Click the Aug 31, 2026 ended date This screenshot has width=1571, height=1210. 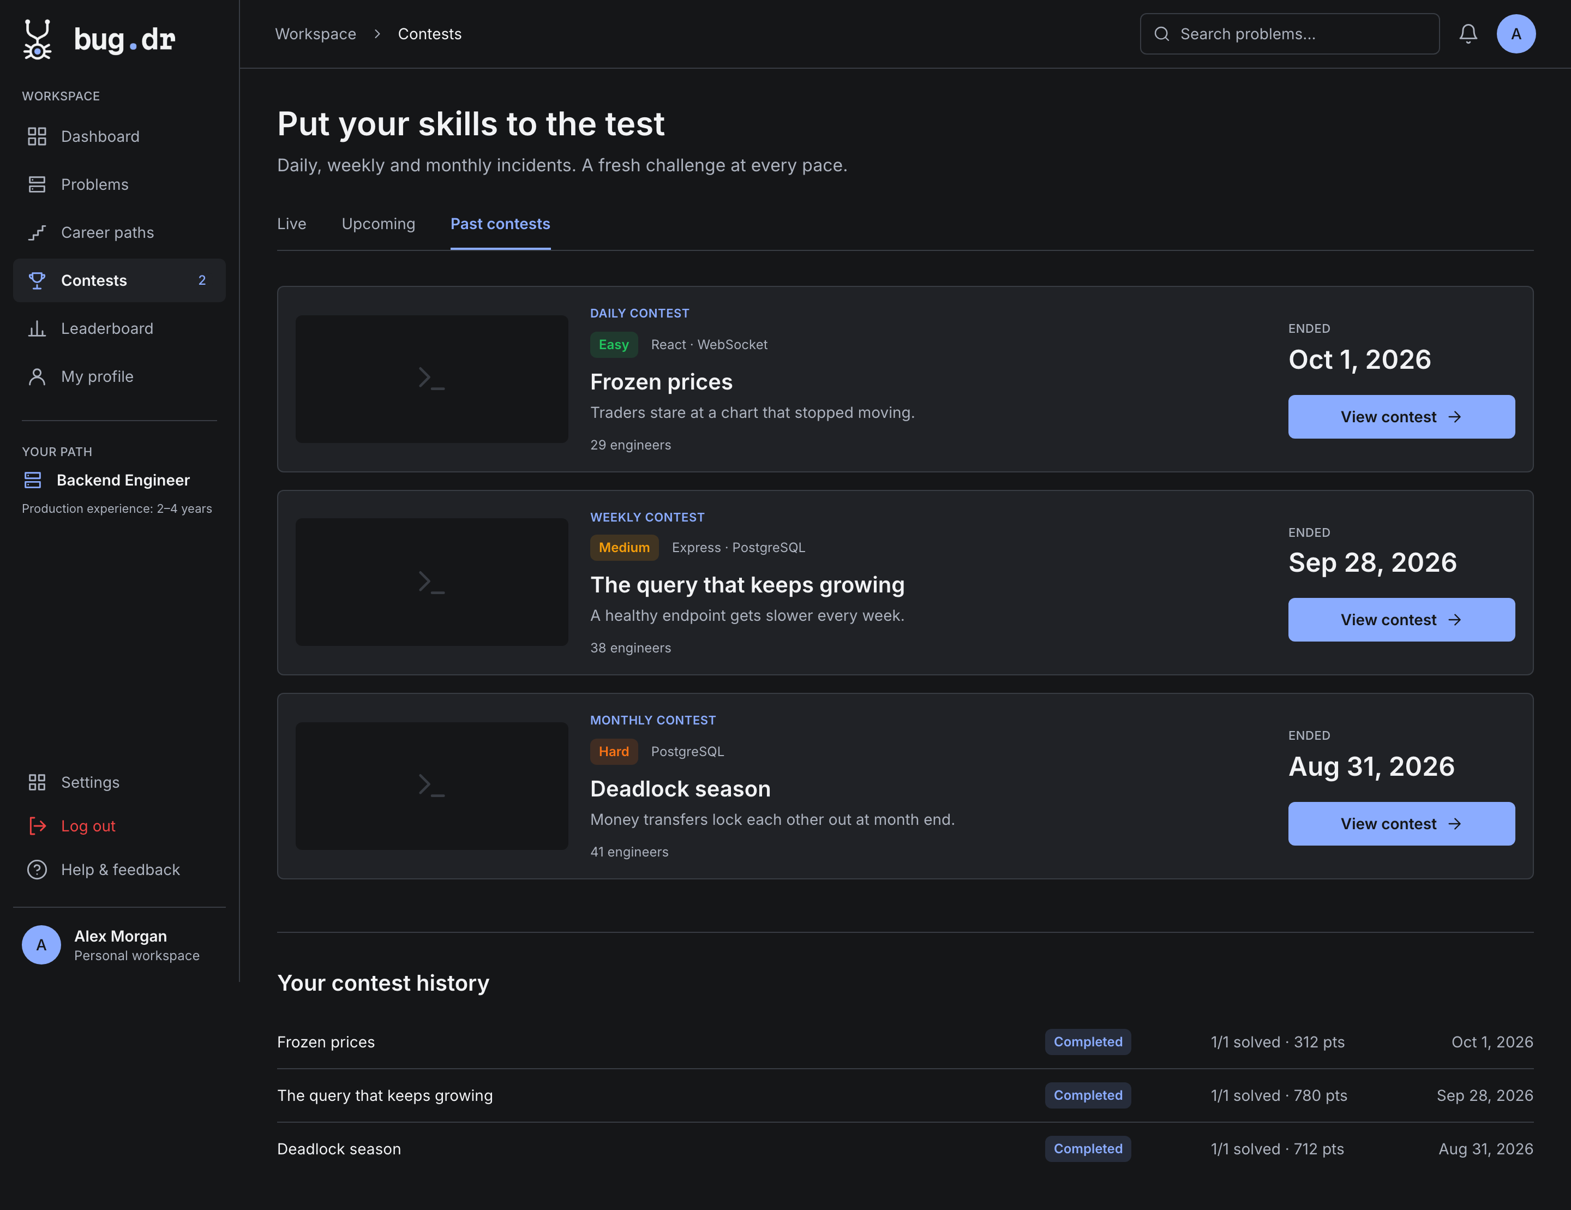[x=1372, y=767]
